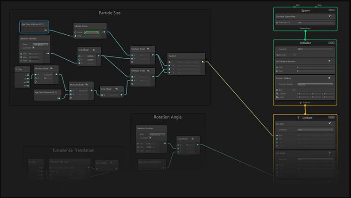The image size is (351, 198).
Task: Click the Vector3 node output port
Action: (x=203, y=62)
